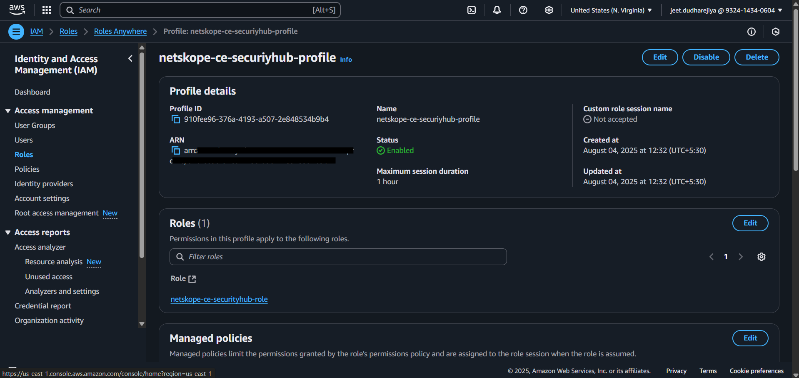Viewport: 799px width, 378px height.
Task: Toggle the hamburger navigation menu
Action: coord(16,31)
